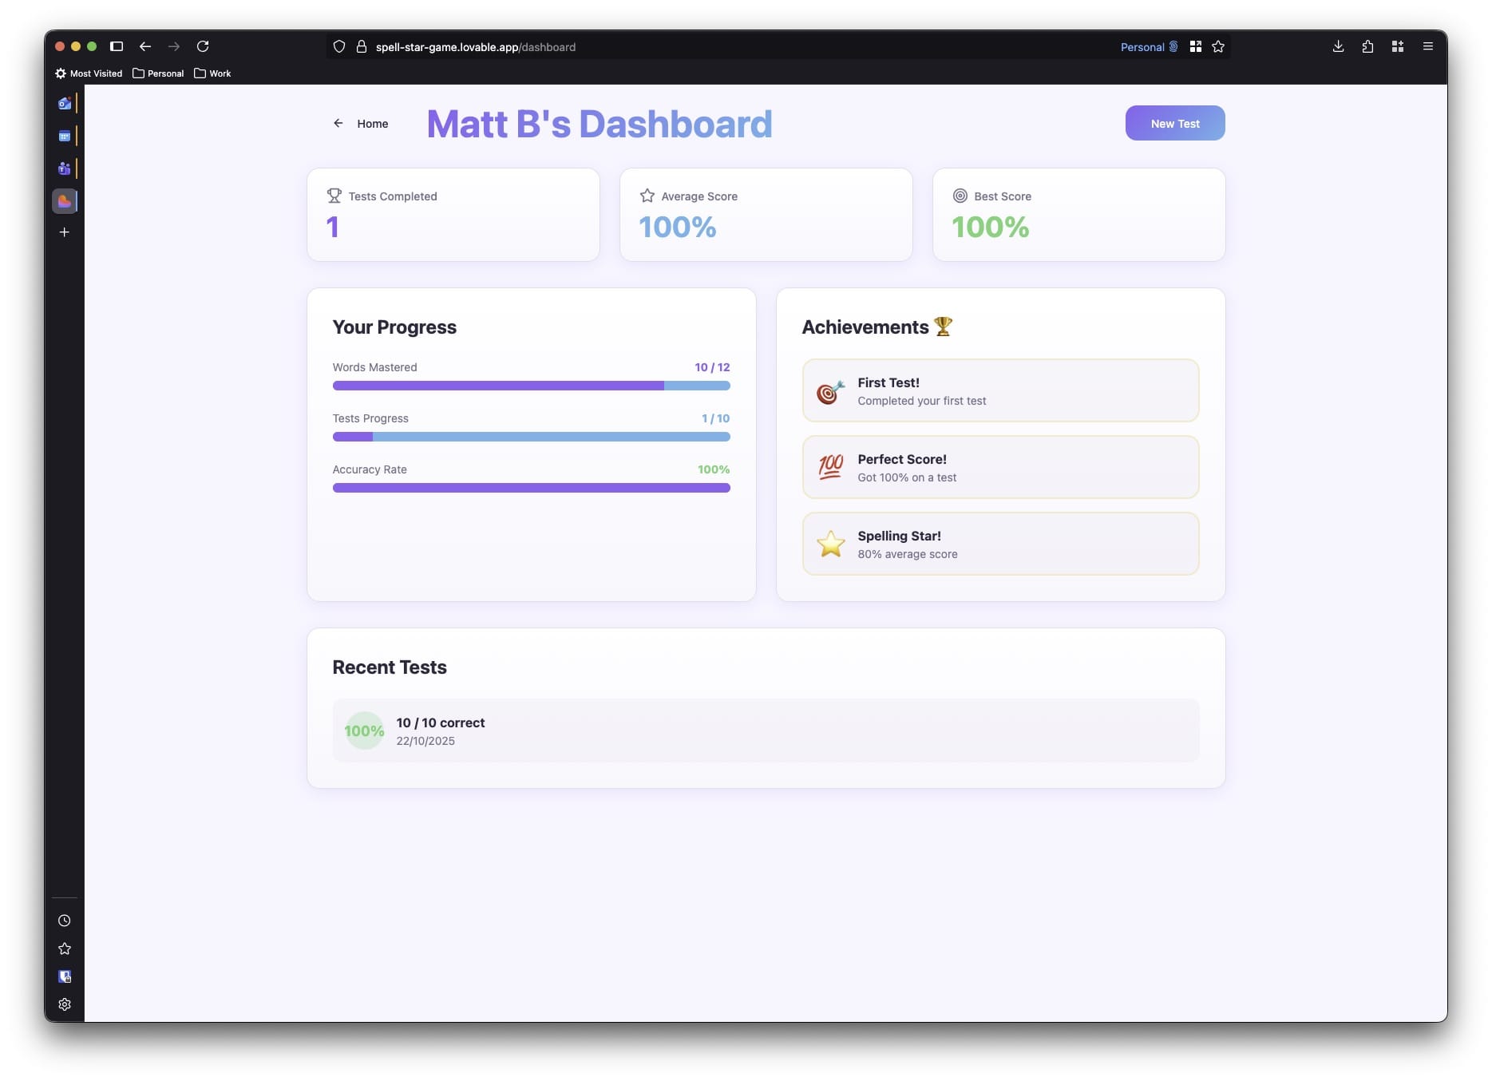Open browser settings via the sidebar gear icon
1492x1081 pixels.
[65, 1004]
